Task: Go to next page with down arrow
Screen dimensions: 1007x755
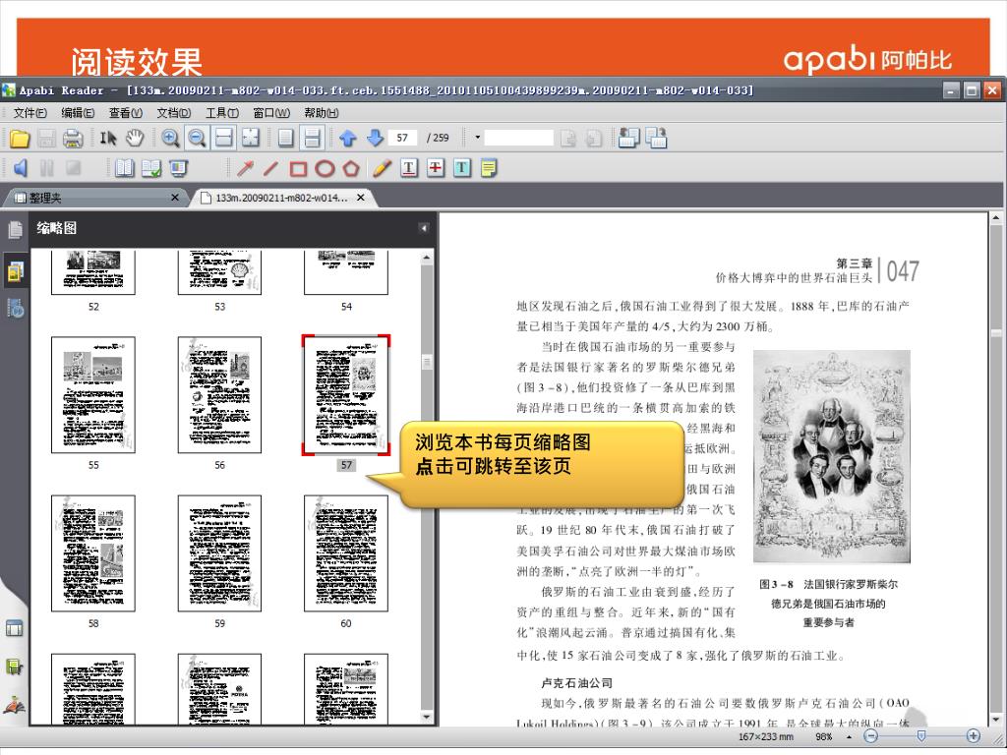Action: coord(375,138)
